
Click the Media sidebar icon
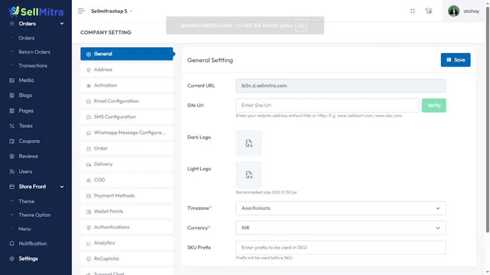point(12,80)
